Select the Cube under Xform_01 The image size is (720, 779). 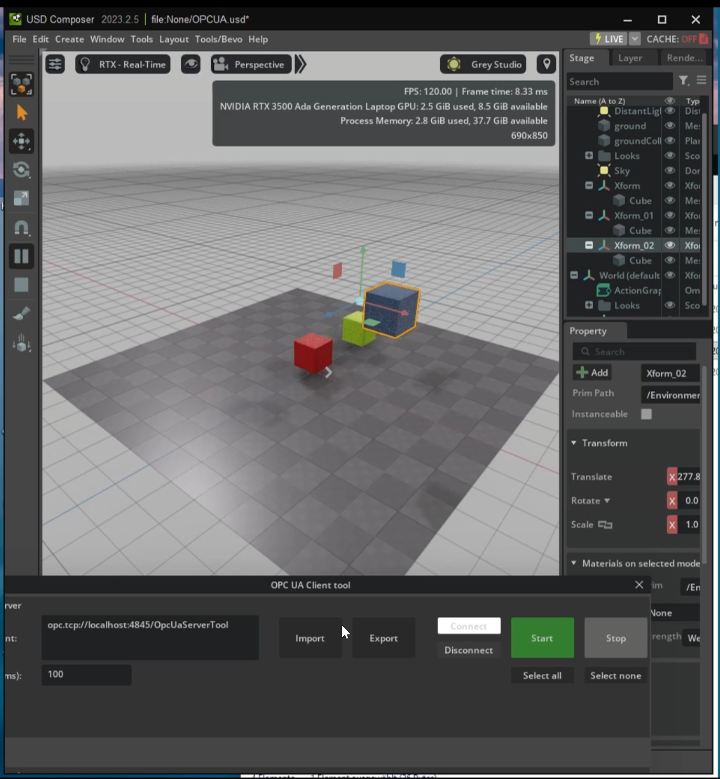[x=640, y=231]
